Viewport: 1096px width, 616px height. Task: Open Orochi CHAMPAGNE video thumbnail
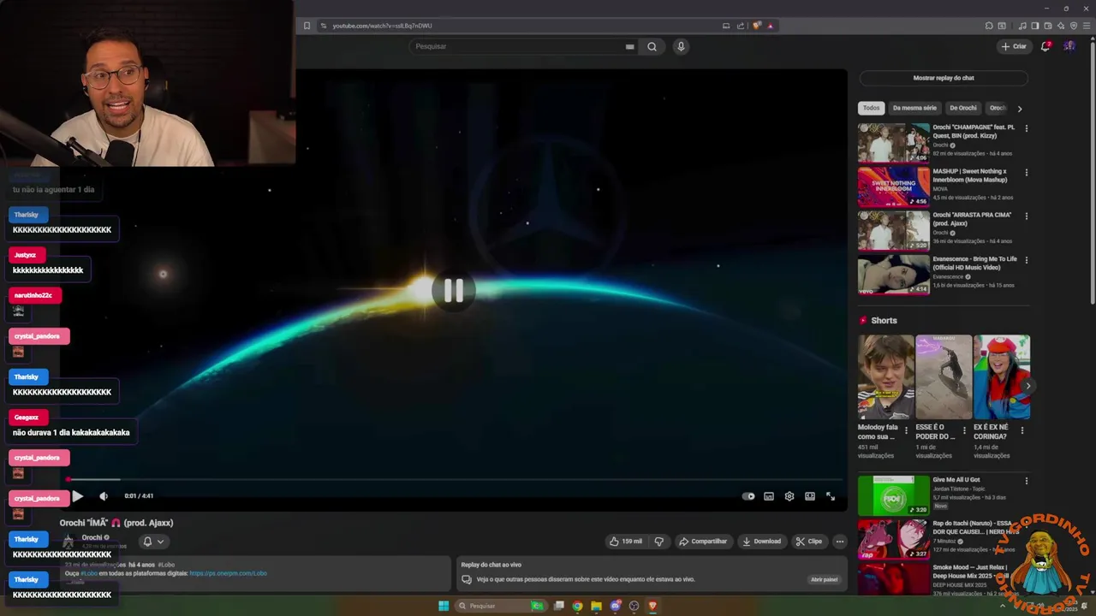coord(893,143)
